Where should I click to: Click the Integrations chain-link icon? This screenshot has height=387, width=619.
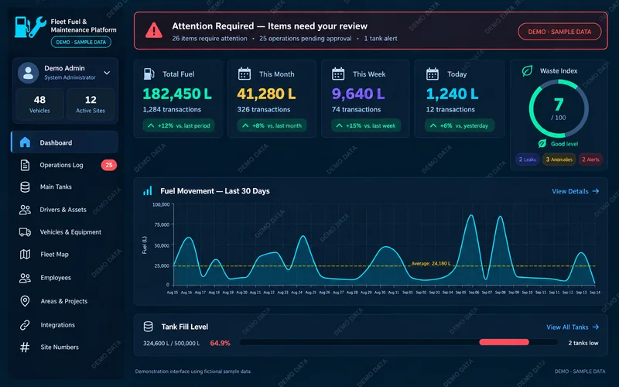tap(25, 325)
